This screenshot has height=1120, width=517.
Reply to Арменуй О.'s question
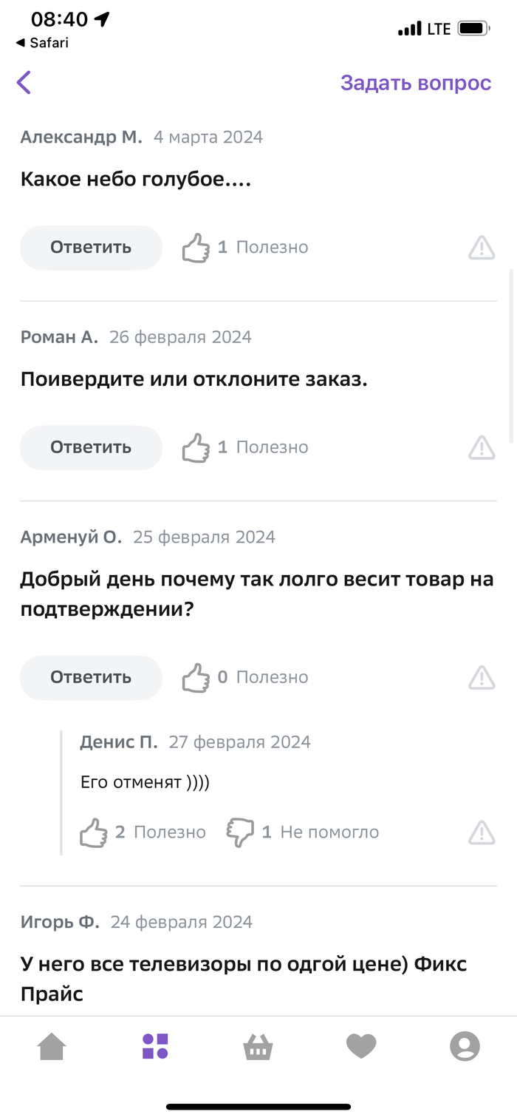pos(91,677)
